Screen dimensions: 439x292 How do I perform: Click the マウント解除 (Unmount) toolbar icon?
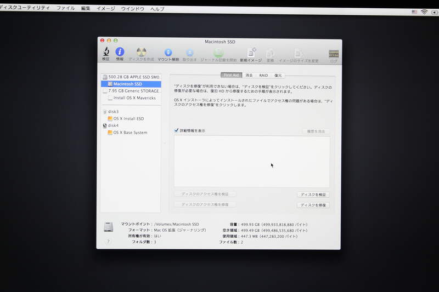pos(168,53)
